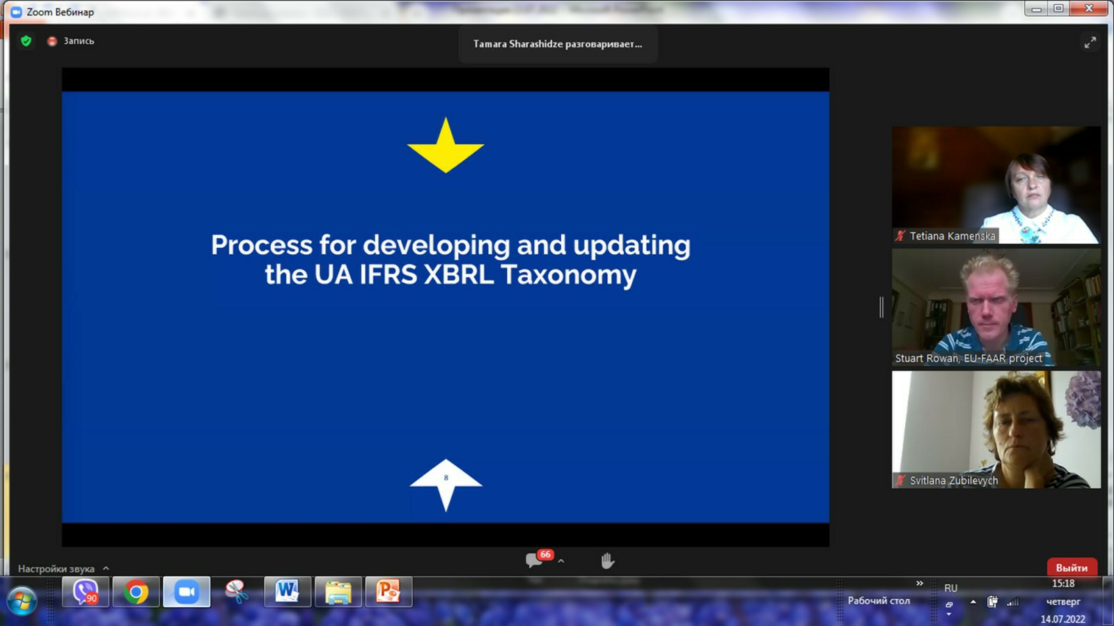Viewport: 1114px width, 626px height.
Task: Open Viber from the taskbar
Action: (x=86, y=593)
